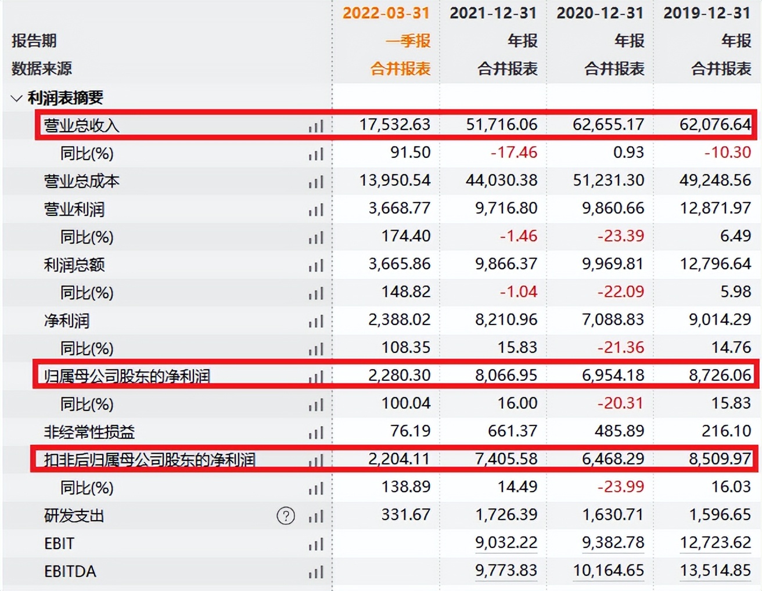Select the 非经常性损益 row label
Viewport: 762px width, 591px height.
89,432
